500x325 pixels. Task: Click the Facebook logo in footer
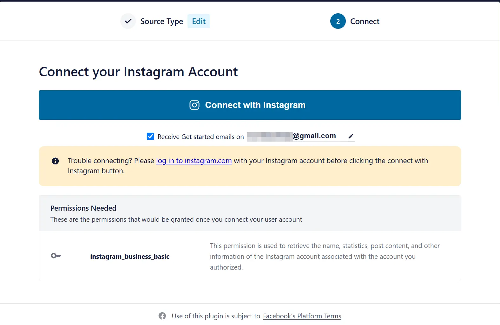(162, 316)
